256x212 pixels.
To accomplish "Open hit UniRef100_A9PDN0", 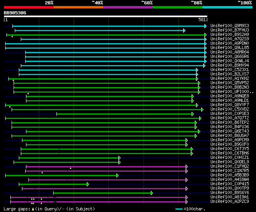I will point(230,44).
